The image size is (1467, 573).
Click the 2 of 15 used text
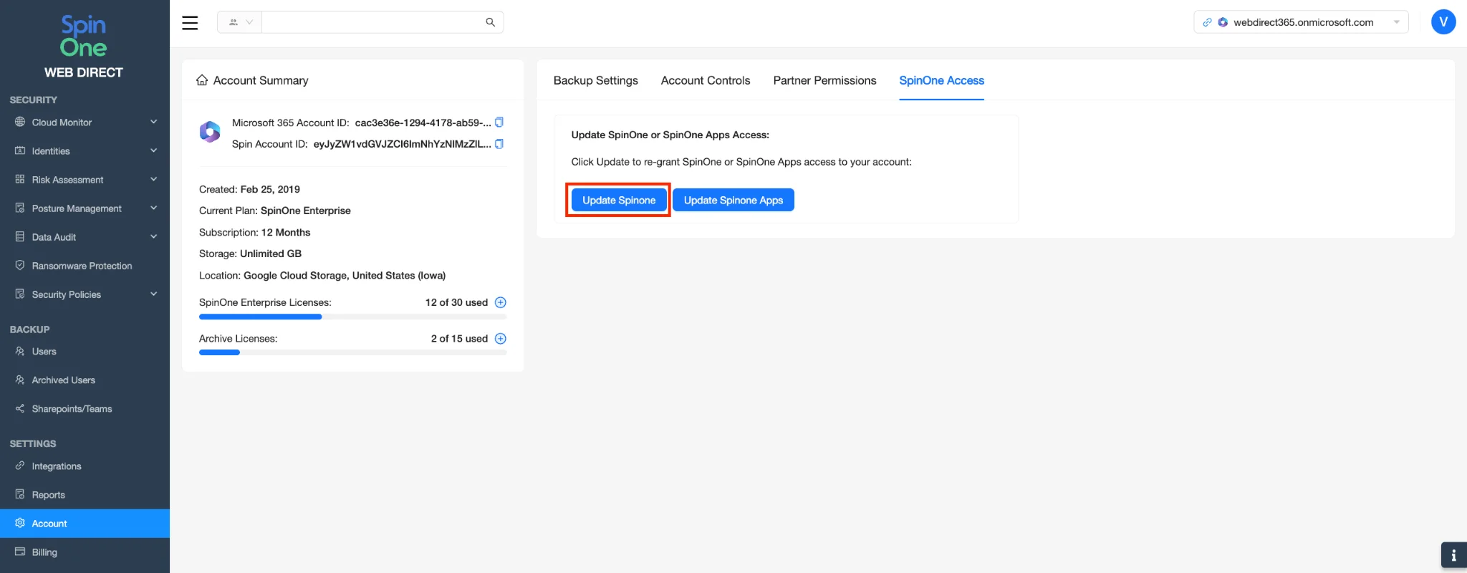coord(459,338)
